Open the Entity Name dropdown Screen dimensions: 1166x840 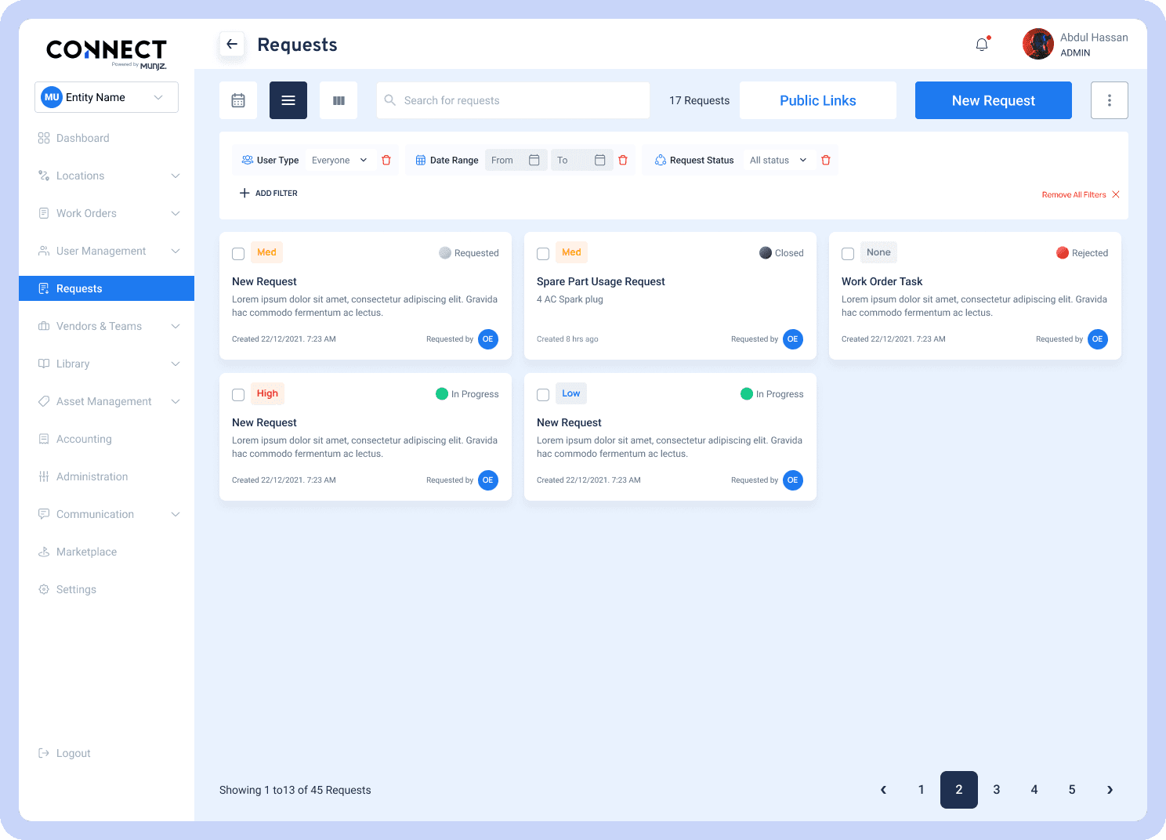click(x=107, y=97)
